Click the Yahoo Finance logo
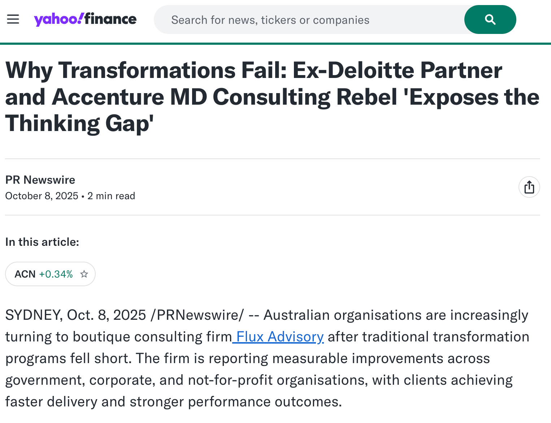 coord(85,19)
